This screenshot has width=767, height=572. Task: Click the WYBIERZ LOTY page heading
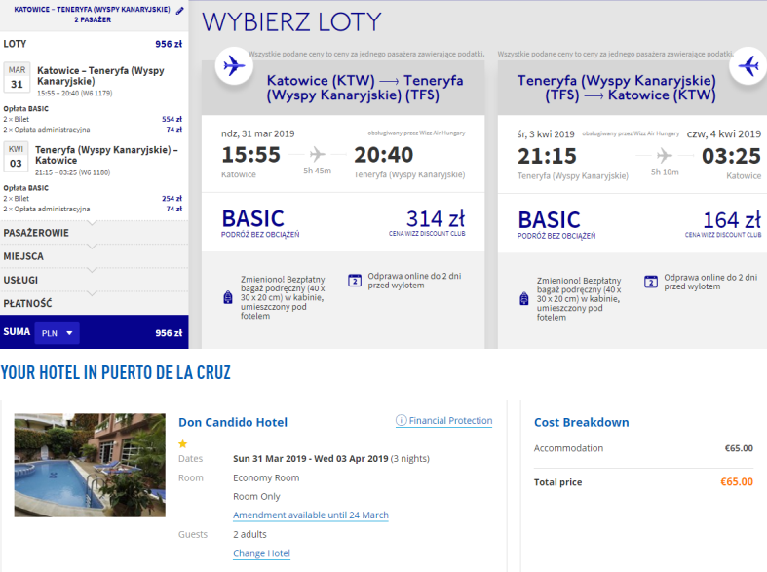pos(291,22)
